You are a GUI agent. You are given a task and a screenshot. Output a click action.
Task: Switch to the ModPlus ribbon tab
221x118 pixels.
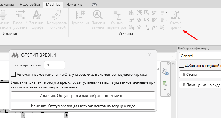pos(53,5)
